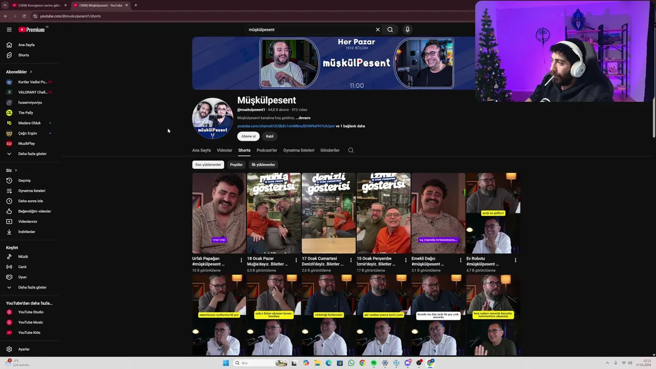Click the Katıl join button
656x369 pixels.
click(x=270, y=136)
